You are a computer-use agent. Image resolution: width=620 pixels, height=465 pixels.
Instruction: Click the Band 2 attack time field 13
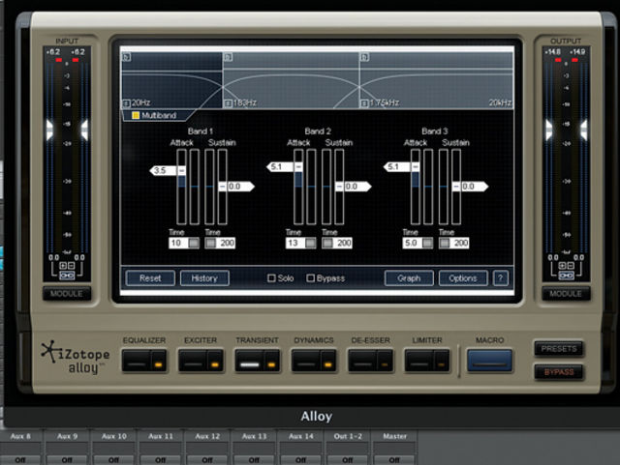[295, 243]
